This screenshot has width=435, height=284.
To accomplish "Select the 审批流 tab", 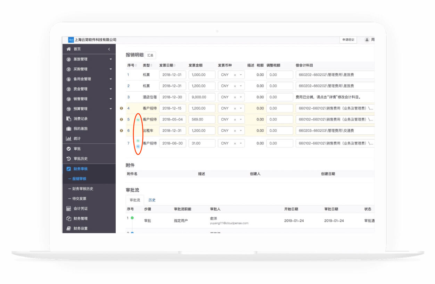I will [135, 200].
